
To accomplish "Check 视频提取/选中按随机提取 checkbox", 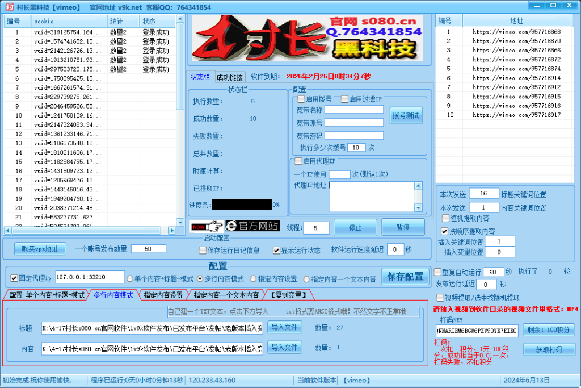I will pyautogui.click(x=440, y=298).
